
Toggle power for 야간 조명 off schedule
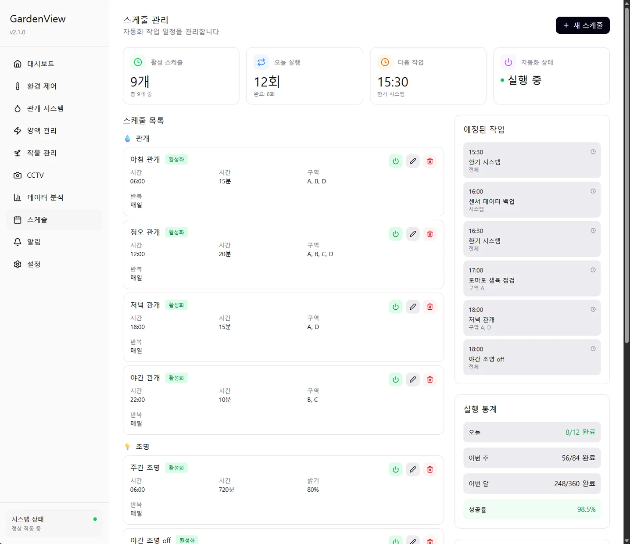[x=396, y=540]
